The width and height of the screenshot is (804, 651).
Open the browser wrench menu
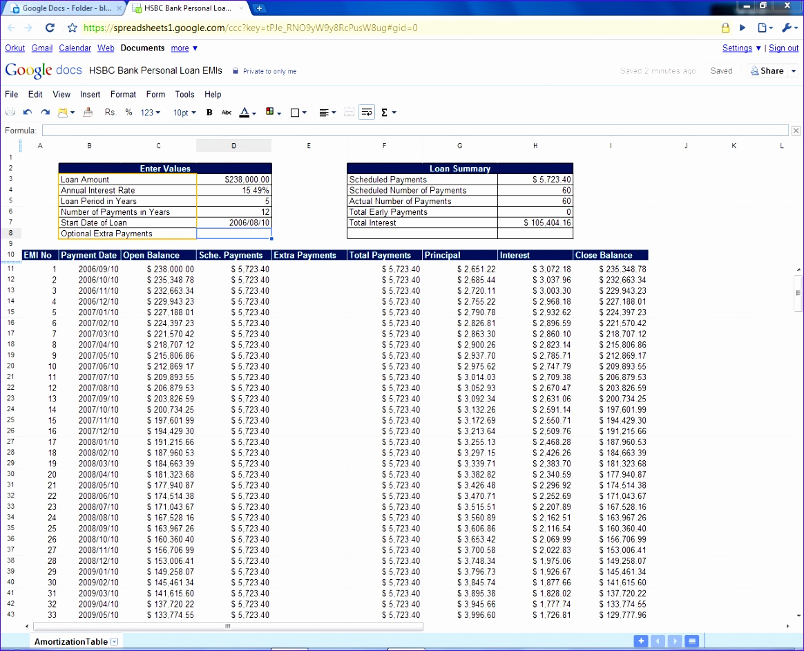coord(789,28)
